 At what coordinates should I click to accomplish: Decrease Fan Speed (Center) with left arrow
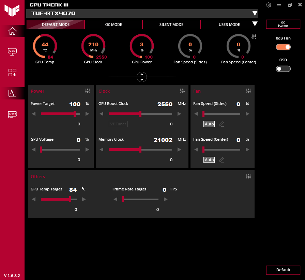(196, 150)
